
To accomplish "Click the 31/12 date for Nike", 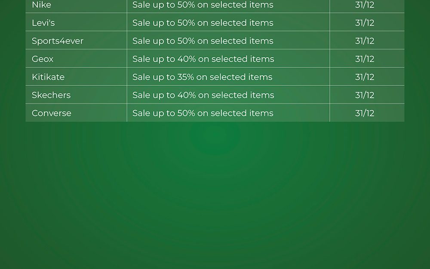I will point(365,5).
